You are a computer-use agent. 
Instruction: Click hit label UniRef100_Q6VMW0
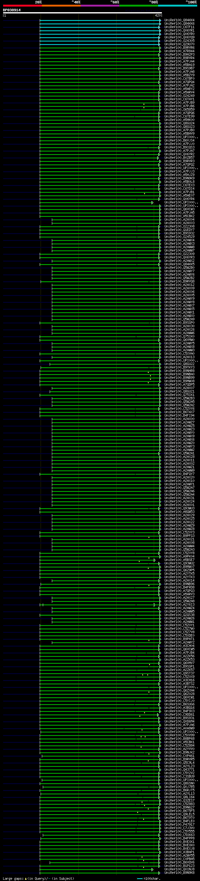(x=179, y=340)
